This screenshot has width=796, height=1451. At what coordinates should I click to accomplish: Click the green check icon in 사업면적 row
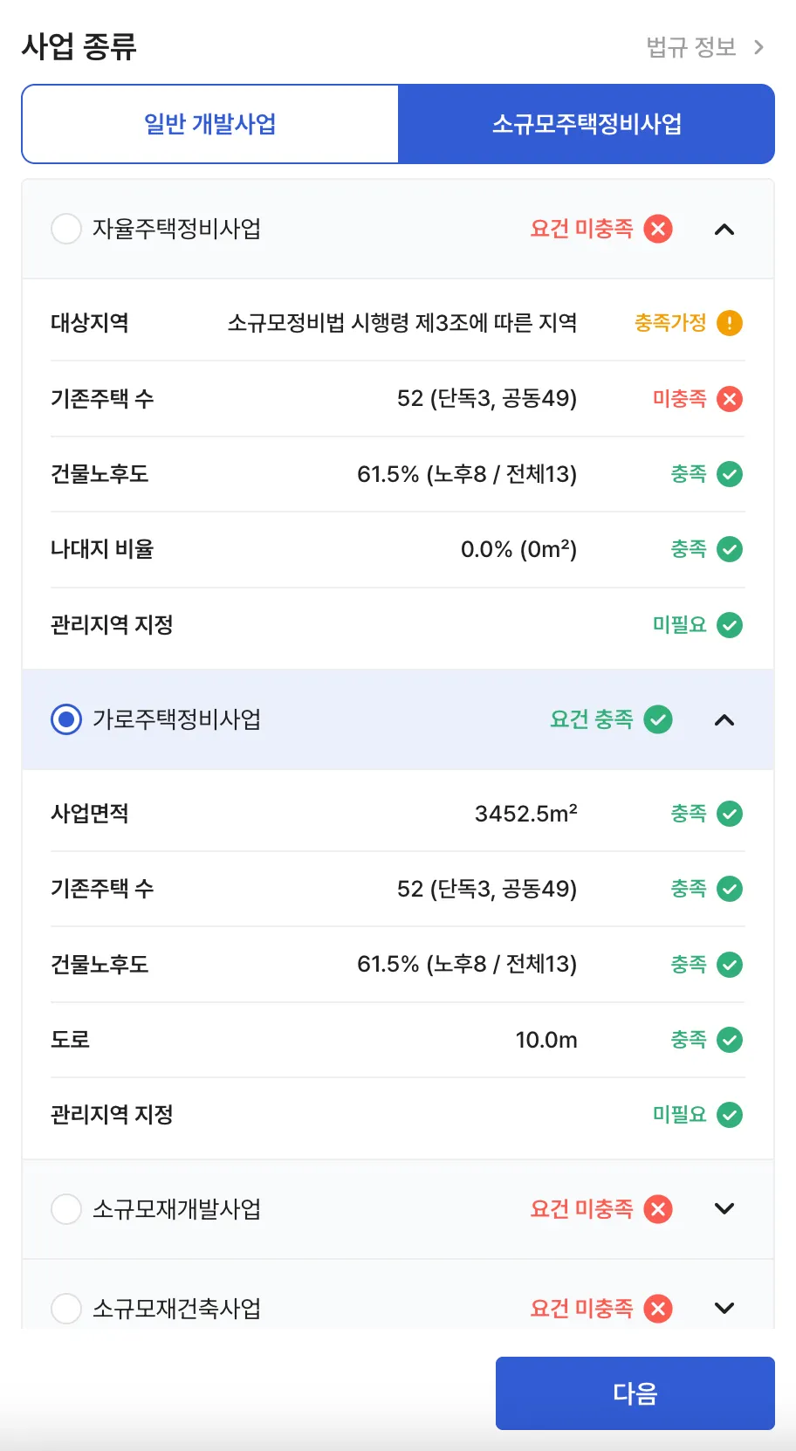(730, 814)
